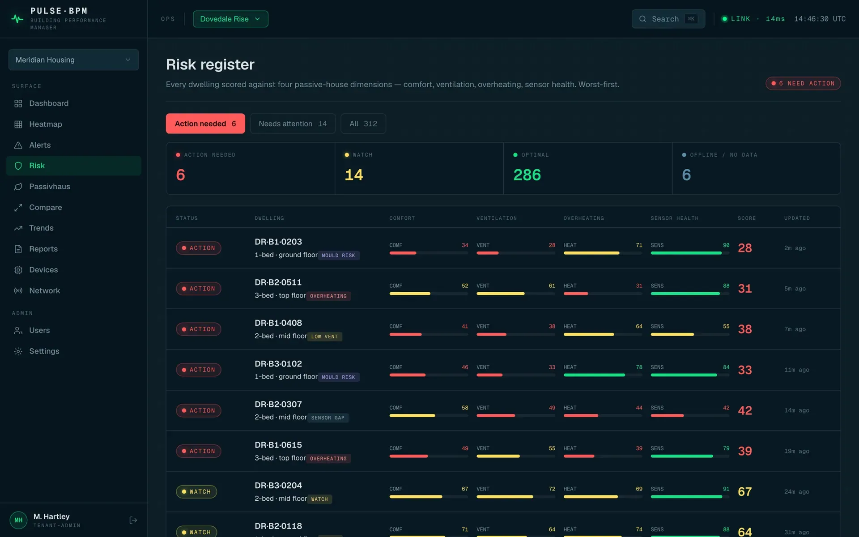Click the Passivhaus leaf icon
Screen dimensions: 859x537
click(x=18, y=187)
